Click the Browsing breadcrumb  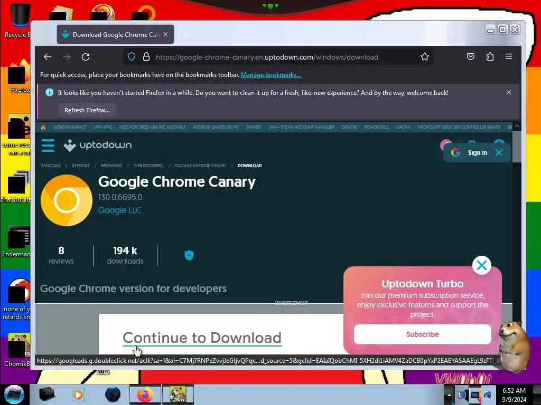pos(111,166)
